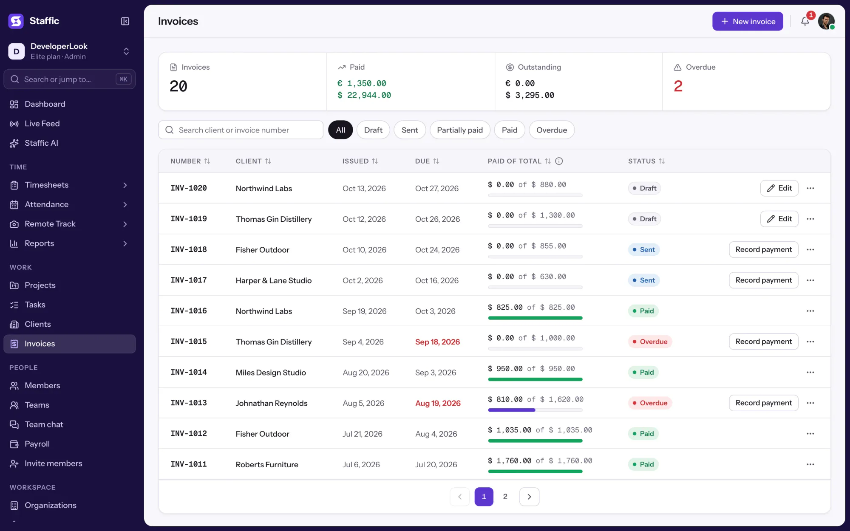Expand Timesheets submenu
This screenshot has width=850, height=531.
tap(125, 185)
